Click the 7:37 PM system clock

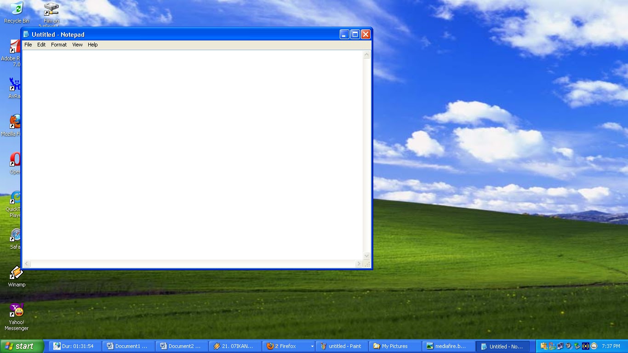611,346
